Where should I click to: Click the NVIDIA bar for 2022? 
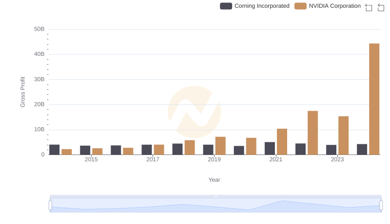tap(312, 133)
